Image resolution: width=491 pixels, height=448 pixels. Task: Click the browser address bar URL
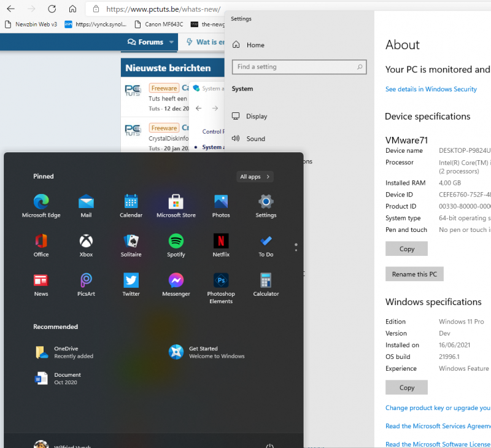(x=163, y=9)
